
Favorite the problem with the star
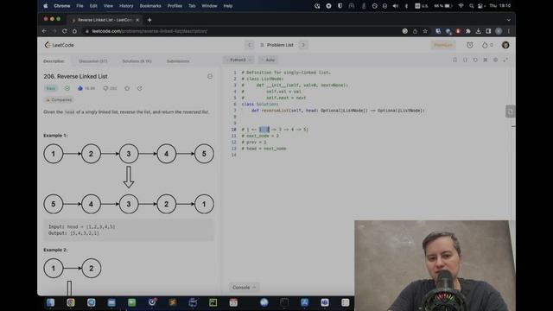pos(127,88)
